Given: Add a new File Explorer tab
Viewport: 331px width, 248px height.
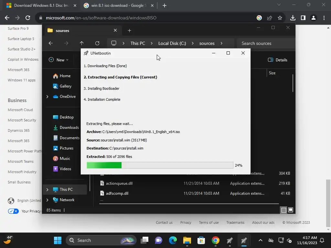Looking at the screenshot, I should (129, 31).
